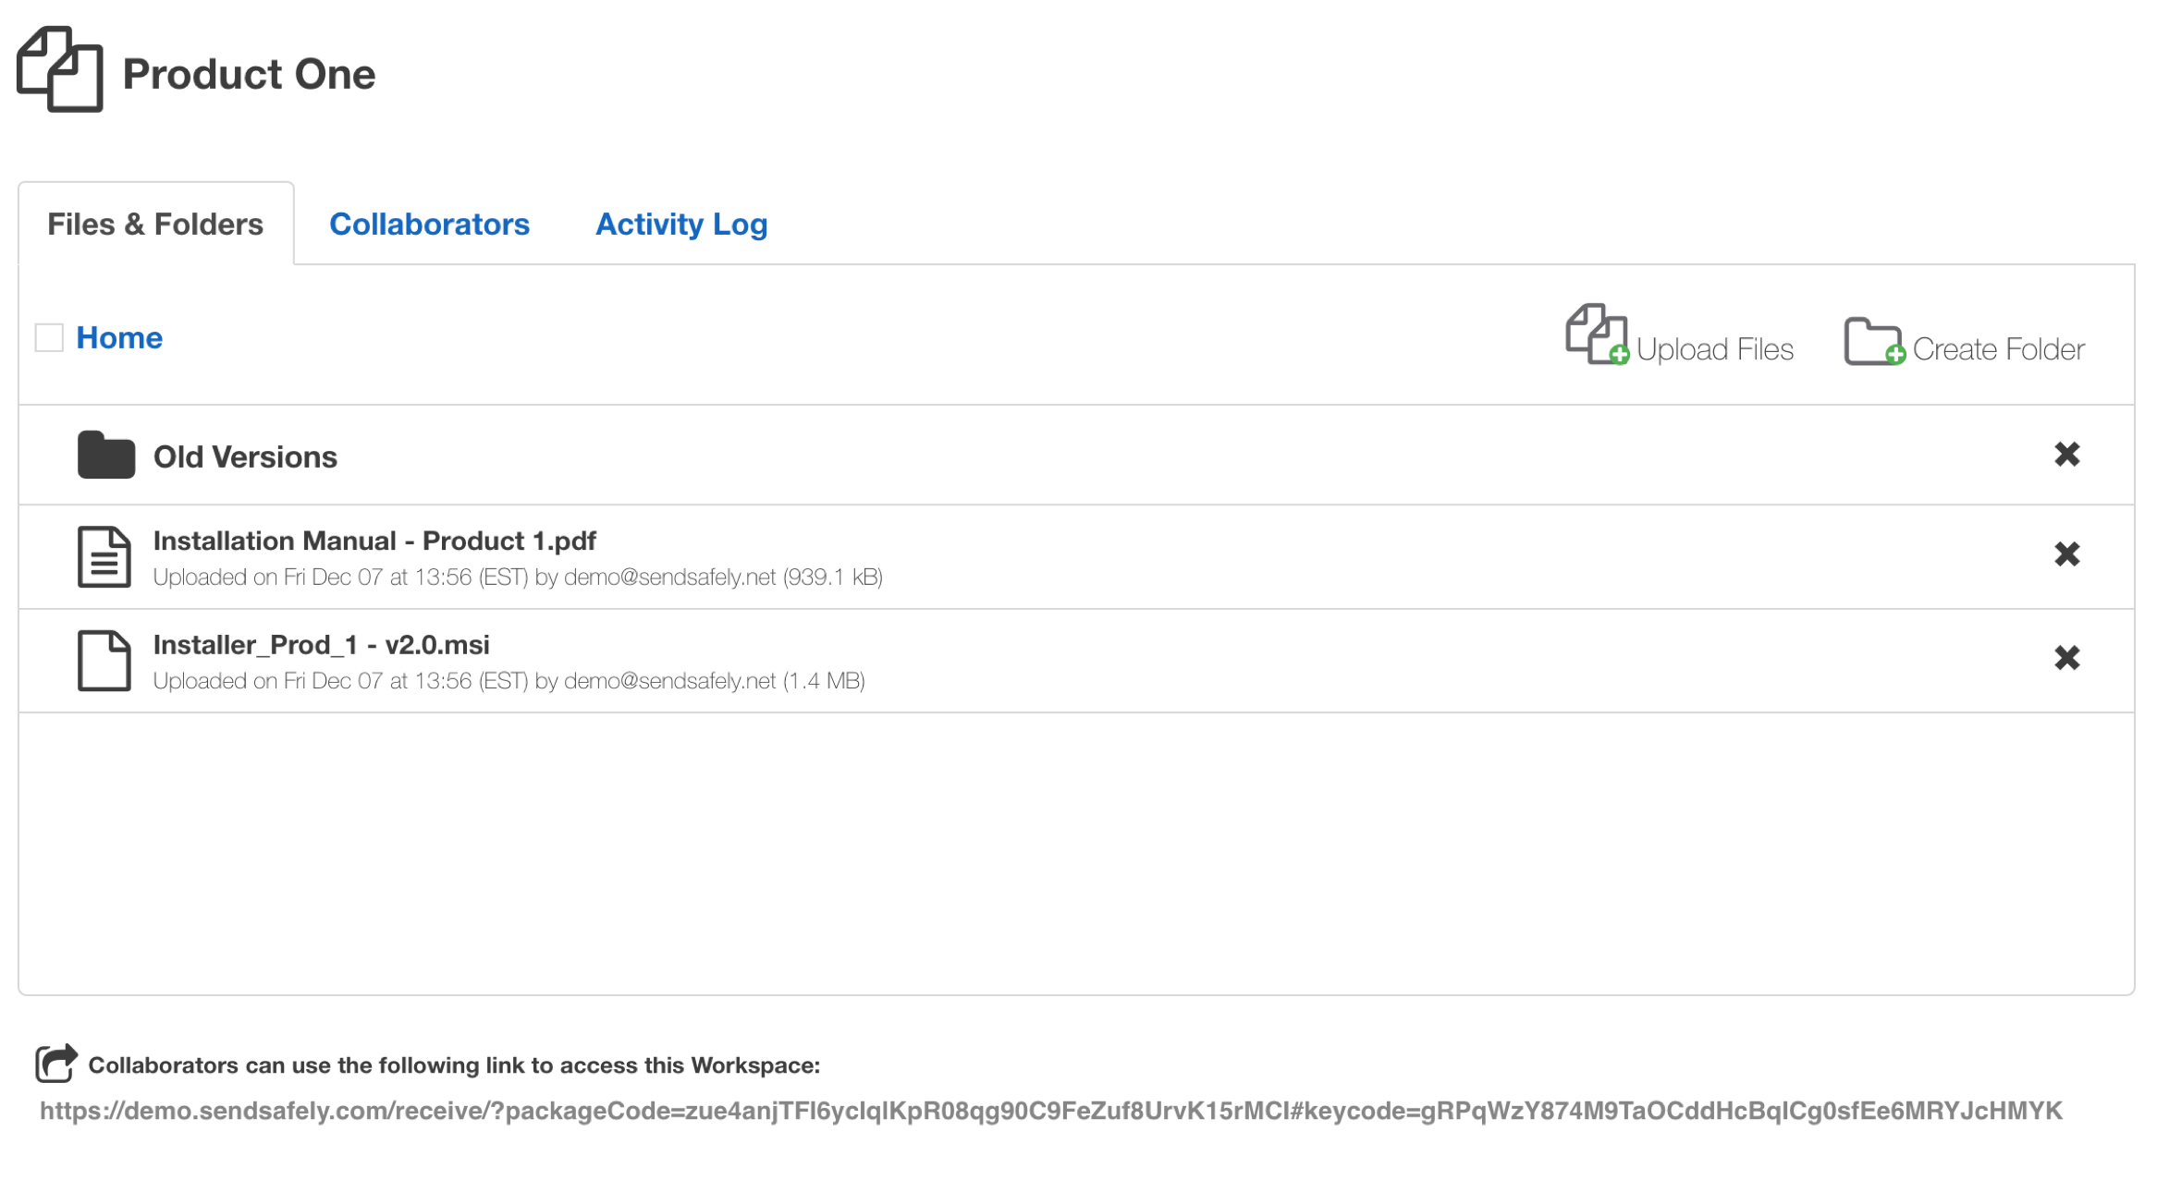The image size is (2157, 1180).
Task: Open the Activity Log tab
Action: click(681, 225)
